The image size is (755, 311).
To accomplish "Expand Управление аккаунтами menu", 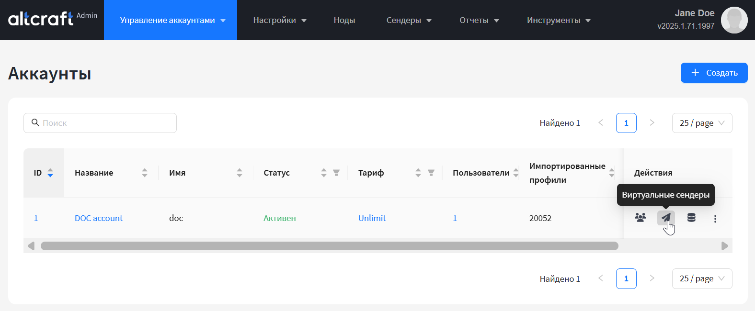I will [172, 20].
